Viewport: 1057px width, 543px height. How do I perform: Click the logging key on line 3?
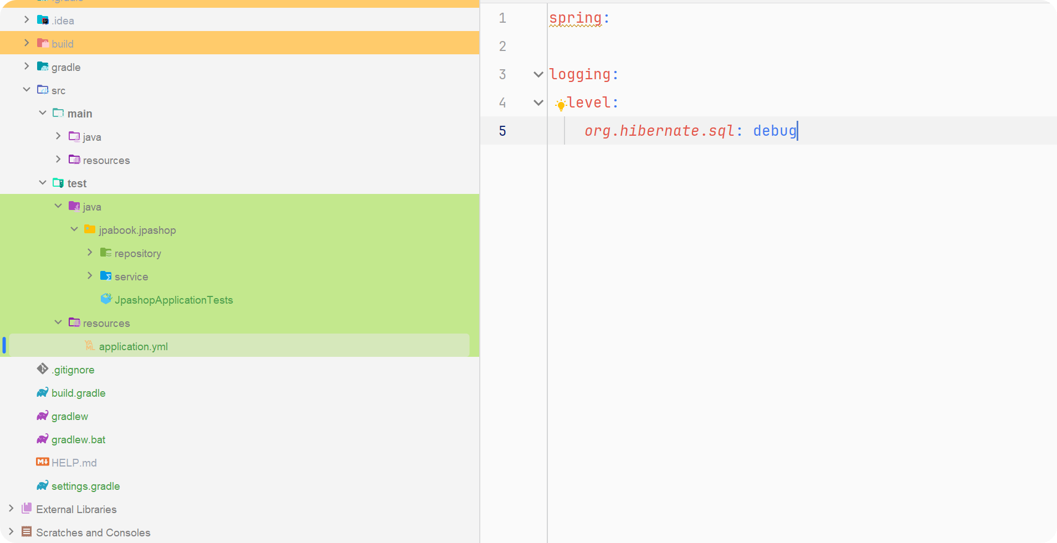click(579, 74)
